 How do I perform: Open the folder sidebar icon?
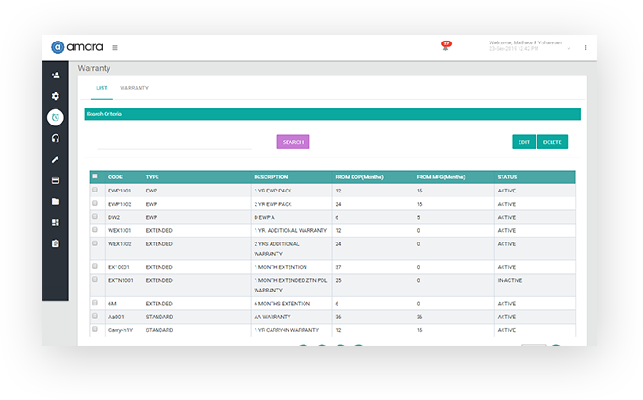[x=56, y=202]
